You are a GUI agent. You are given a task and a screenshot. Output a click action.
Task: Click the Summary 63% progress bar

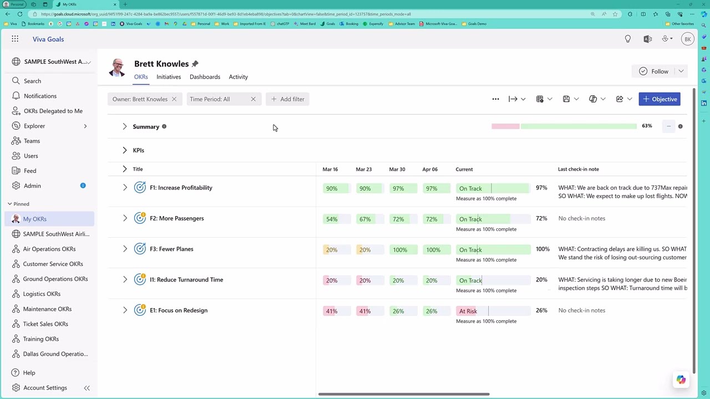564,126
